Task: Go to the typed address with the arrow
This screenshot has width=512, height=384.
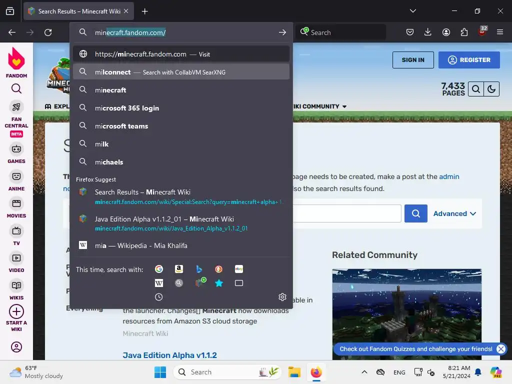Action: click(x=282, y=32)
